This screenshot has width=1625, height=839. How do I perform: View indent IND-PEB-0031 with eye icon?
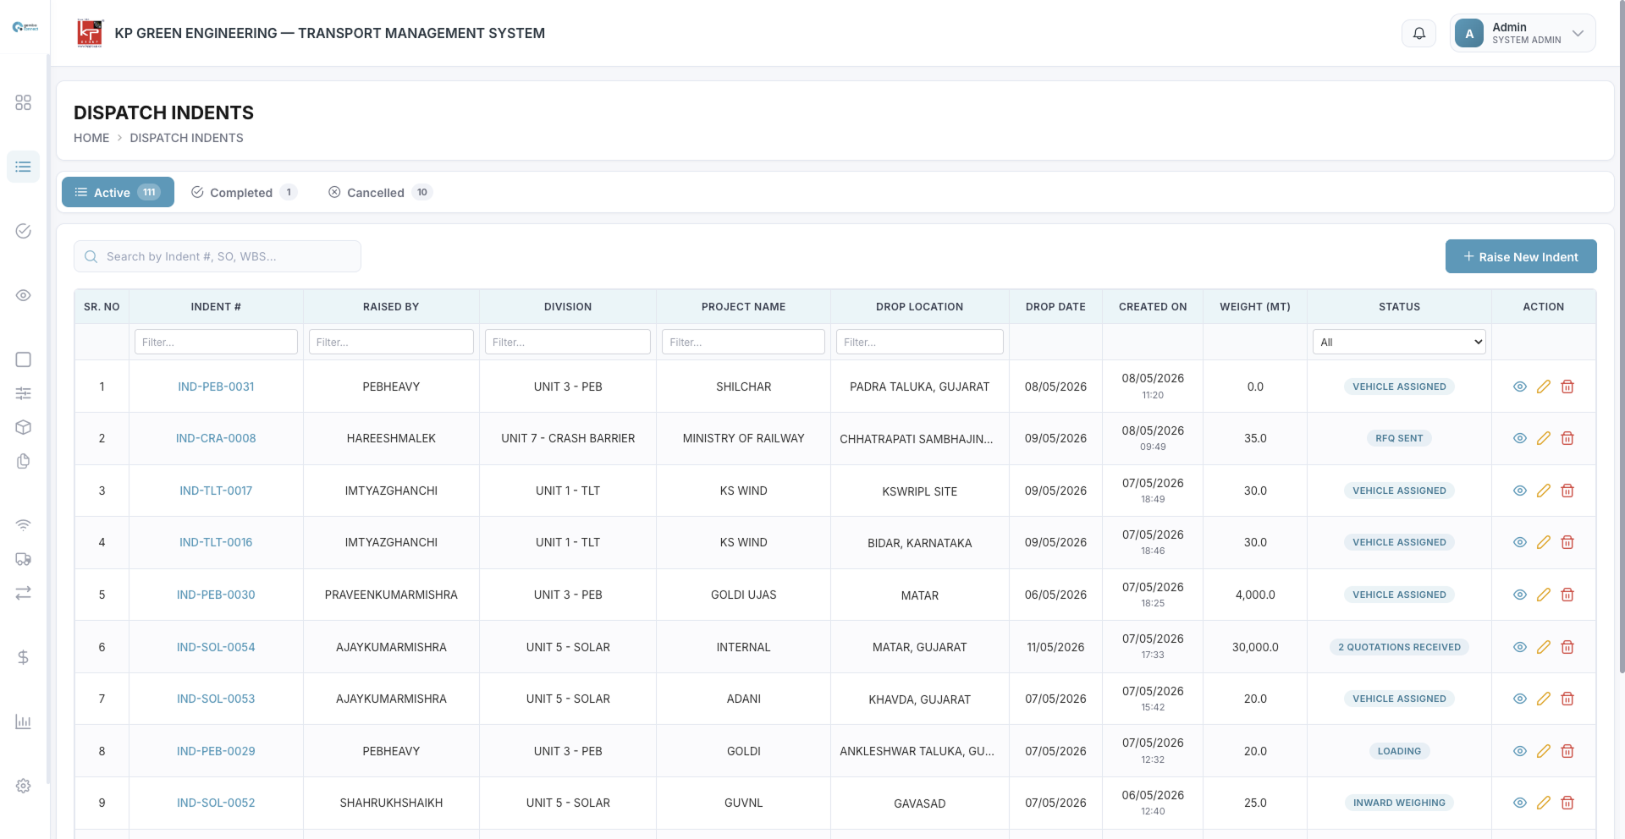click(x=1520, y=387)
